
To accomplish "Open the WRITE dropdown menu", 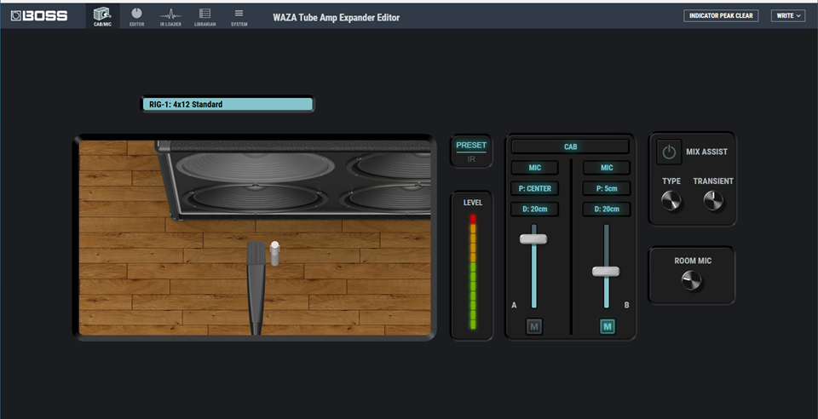I will 787,15.
